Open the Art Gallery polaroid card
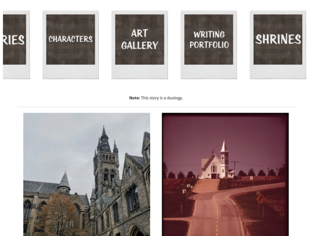314x236 pixels. click(140, 45)
